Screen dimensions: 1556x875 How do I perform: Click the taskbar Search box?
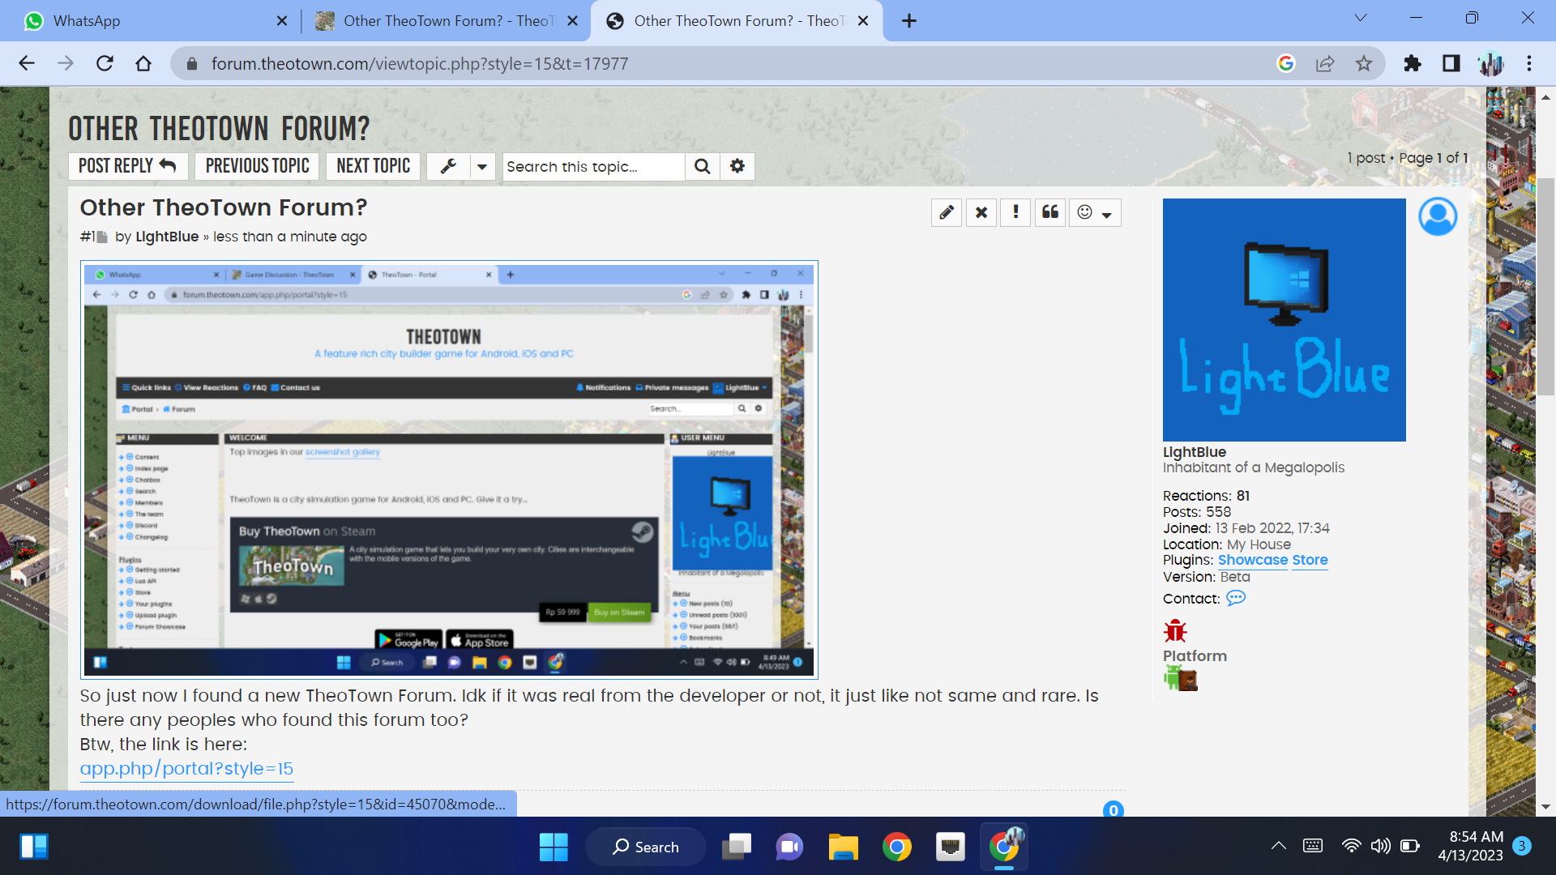point(646,847)
